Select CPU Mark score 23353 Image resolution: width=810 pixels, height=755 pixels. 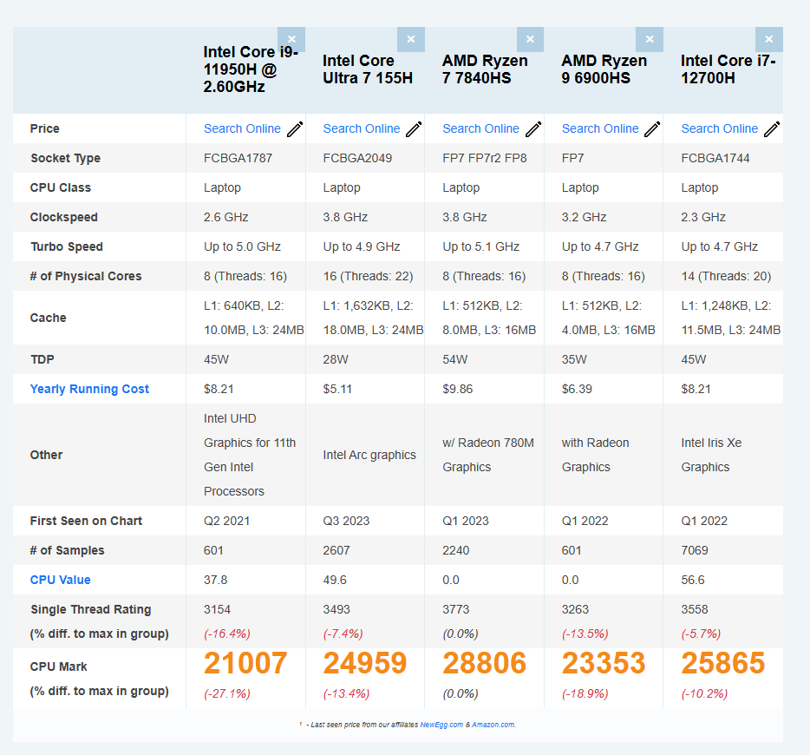(x=604, y=663)
